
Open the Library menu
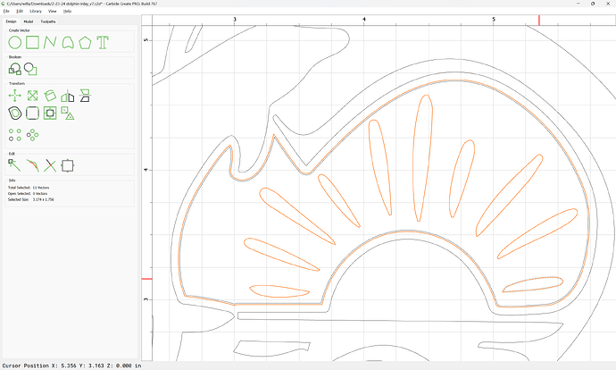pos(36,11)
